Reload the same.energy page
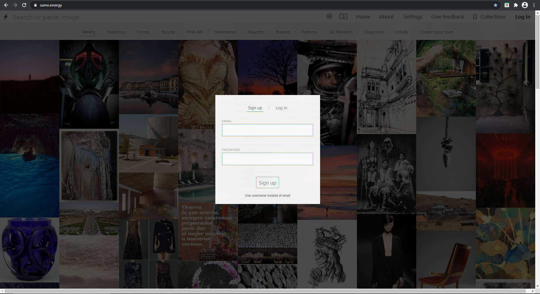Viewport: 540px width, 294px height. 24,5
